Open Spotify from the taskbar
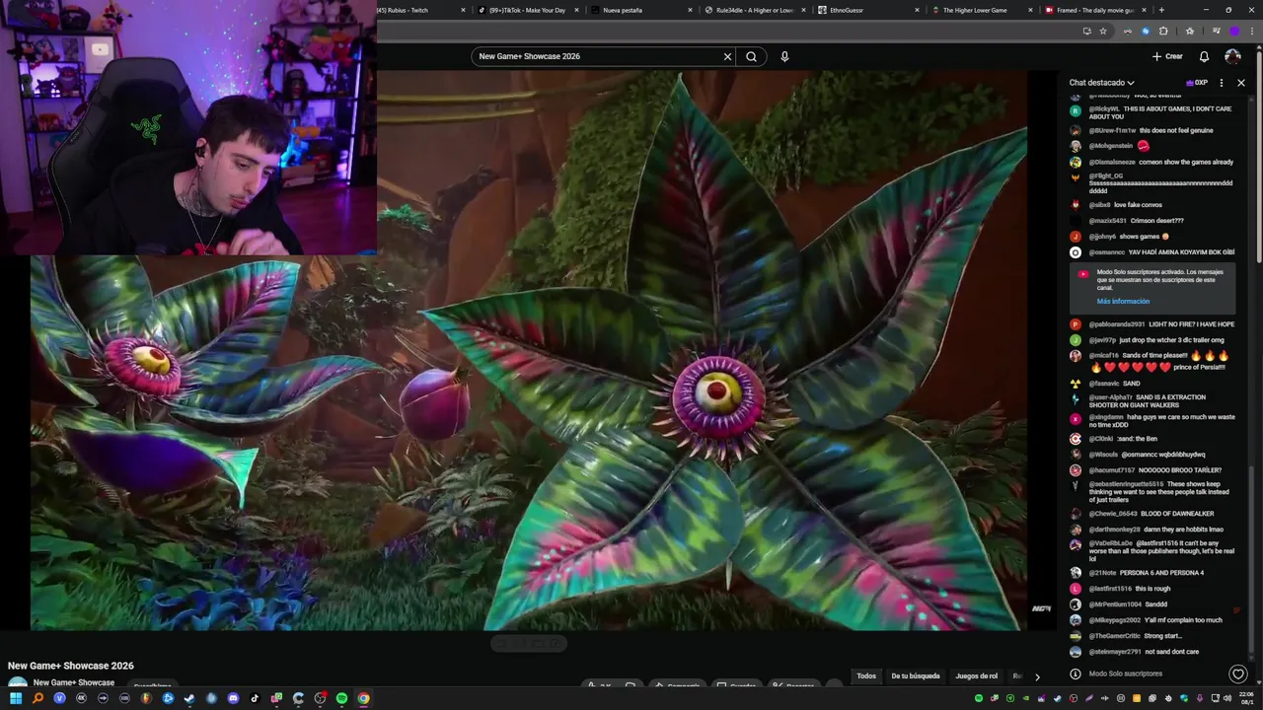 (x=341, y=698)
